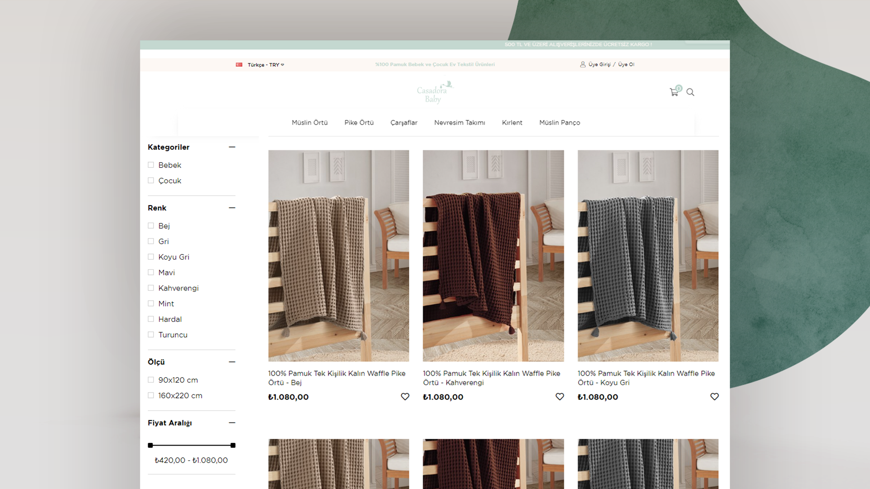Image resolution: width=870 pixels, height=489 pixels.
Task: Collapse the Renk filter section
Action: [x=232, y=208]
